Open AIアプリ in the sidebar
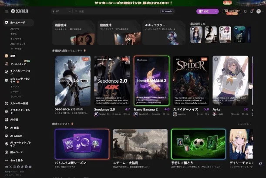The height and width of the screenshot is (178, 266). 15,29
